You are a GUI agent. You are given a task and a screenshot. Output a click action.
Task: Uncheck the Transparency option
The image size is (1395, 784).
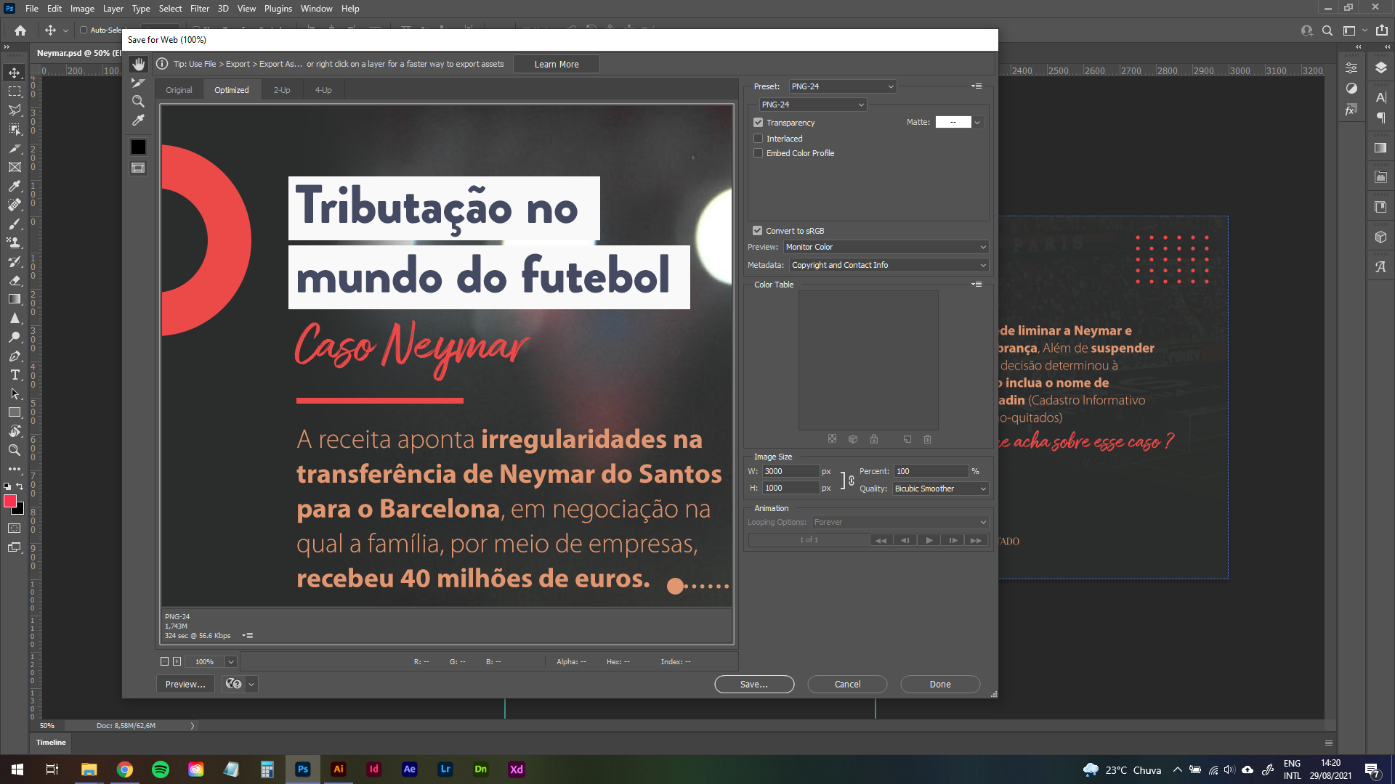click(758, 122)
